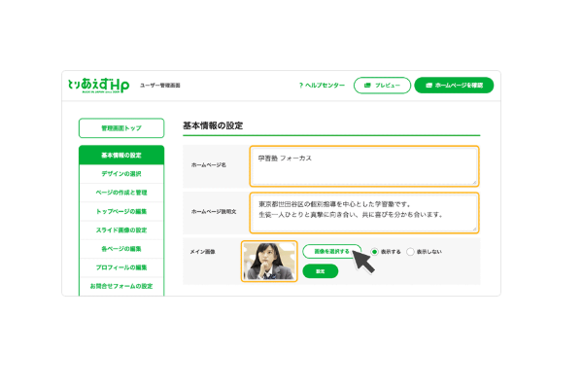Select 基本情報の設定 menu item
The width and height of the screenshot is (583, 389).
[x=121, y=156]
